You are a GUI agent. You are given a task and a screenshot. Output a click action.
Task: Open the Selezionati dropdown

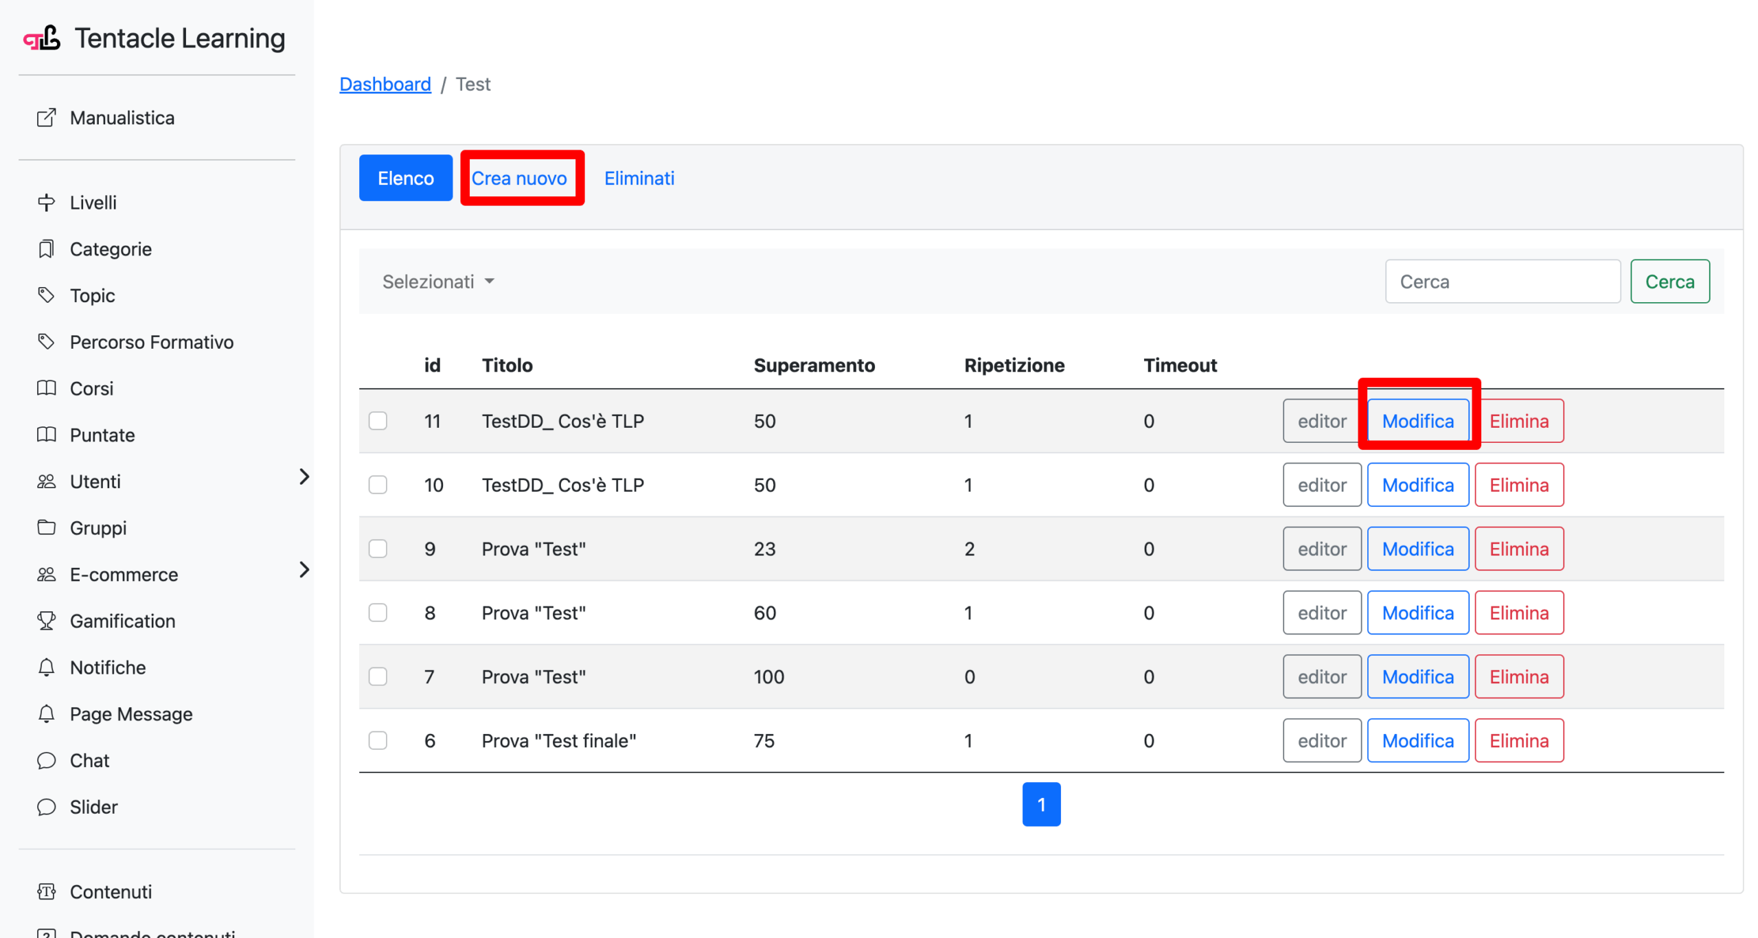pyautogui.click(x=438, y=282)
